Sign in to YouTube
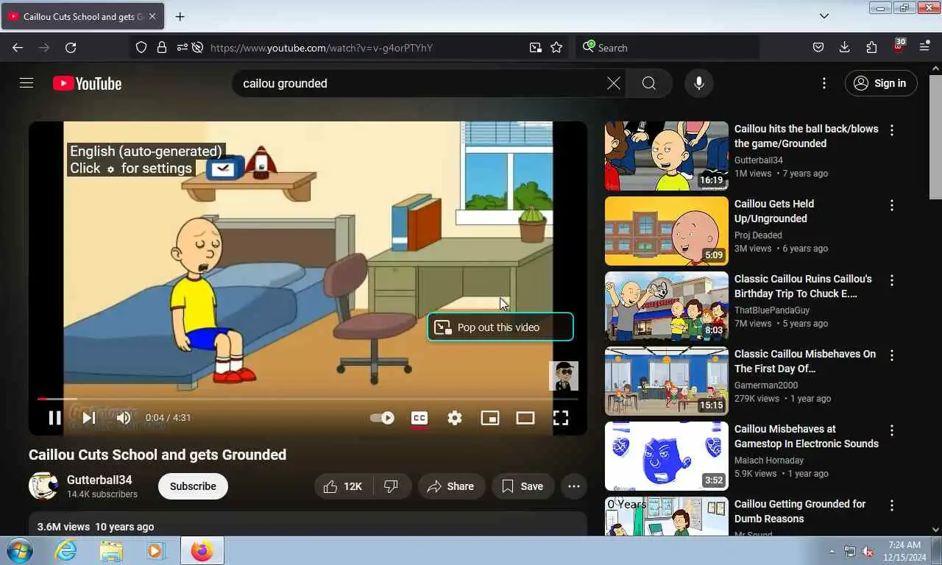The image size is (942, 565). [x=881, y=83]
